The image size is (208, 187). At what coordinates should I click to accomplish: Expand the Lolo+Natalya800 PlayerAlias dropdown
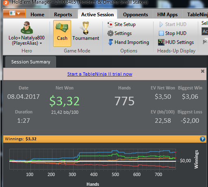coord(27,40)
